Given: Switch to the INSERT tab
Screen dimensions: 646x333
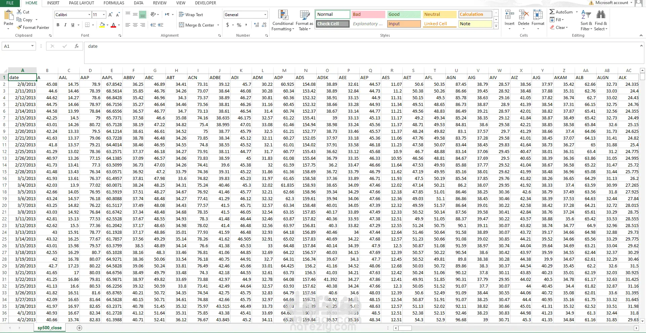Looking at the screenshot, I should tap(53, 3).
